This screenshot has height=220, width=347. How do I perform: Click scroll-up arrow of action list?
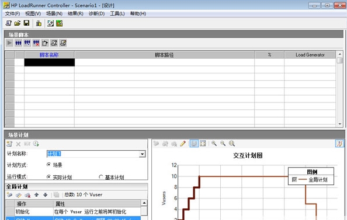tap(144, 203)
